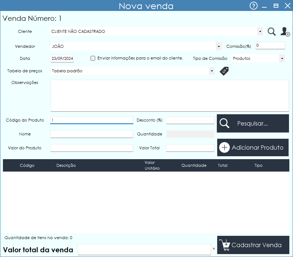Screen dimensions: 293x257
Task: Open help via question mark icon
Action: tap(253, 6)
